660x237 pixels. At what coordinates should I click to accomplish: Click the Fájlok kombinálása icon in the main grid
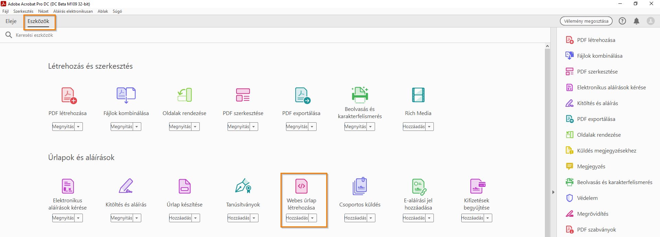coord(126,95)
